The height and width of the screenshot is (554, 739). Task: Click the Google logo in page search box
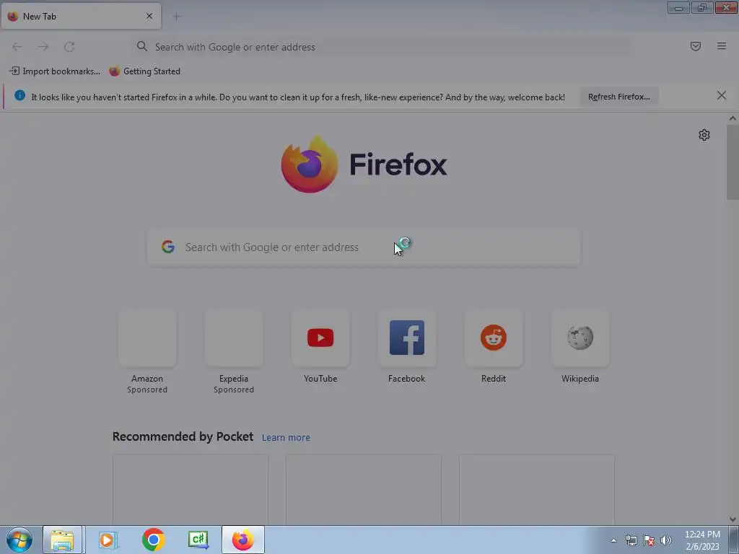(168, 247)
